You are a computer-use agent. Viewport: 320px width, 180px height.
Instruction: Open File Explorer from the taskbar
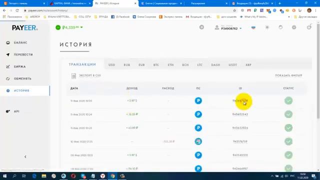click(x=44, y=176)
